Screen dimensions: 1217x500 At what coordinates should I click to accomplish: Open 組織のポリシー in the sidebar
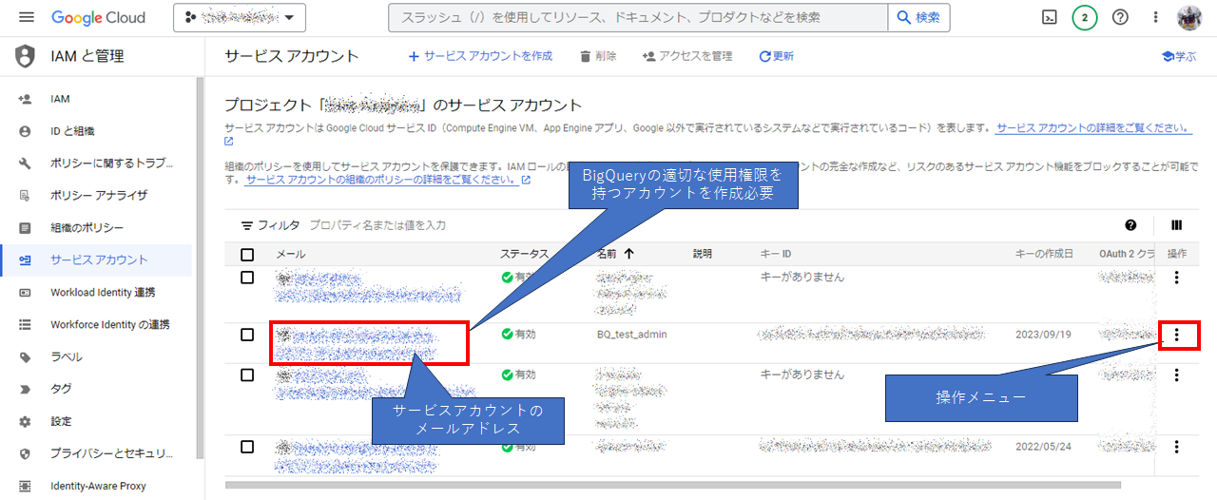87,228
